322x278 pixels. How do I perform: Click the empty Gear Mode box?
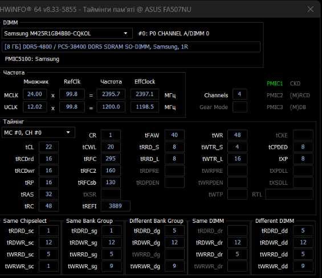(240, 107)
